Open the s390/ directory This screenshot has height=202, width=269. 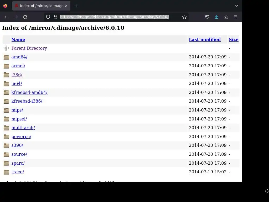click(x=17, y=145)
